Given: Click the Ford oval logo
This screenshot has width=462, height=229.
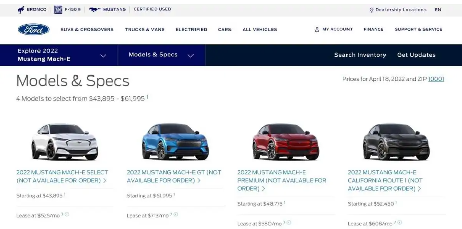Looking at the screenshot, I should [x=33, y=29].
